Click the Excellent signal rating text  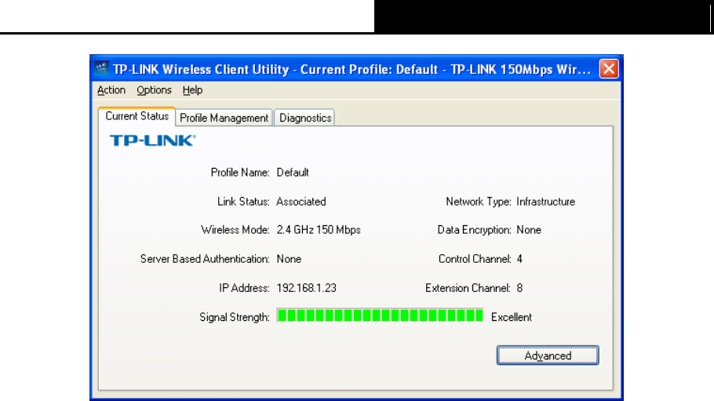(x=512, y=317)
